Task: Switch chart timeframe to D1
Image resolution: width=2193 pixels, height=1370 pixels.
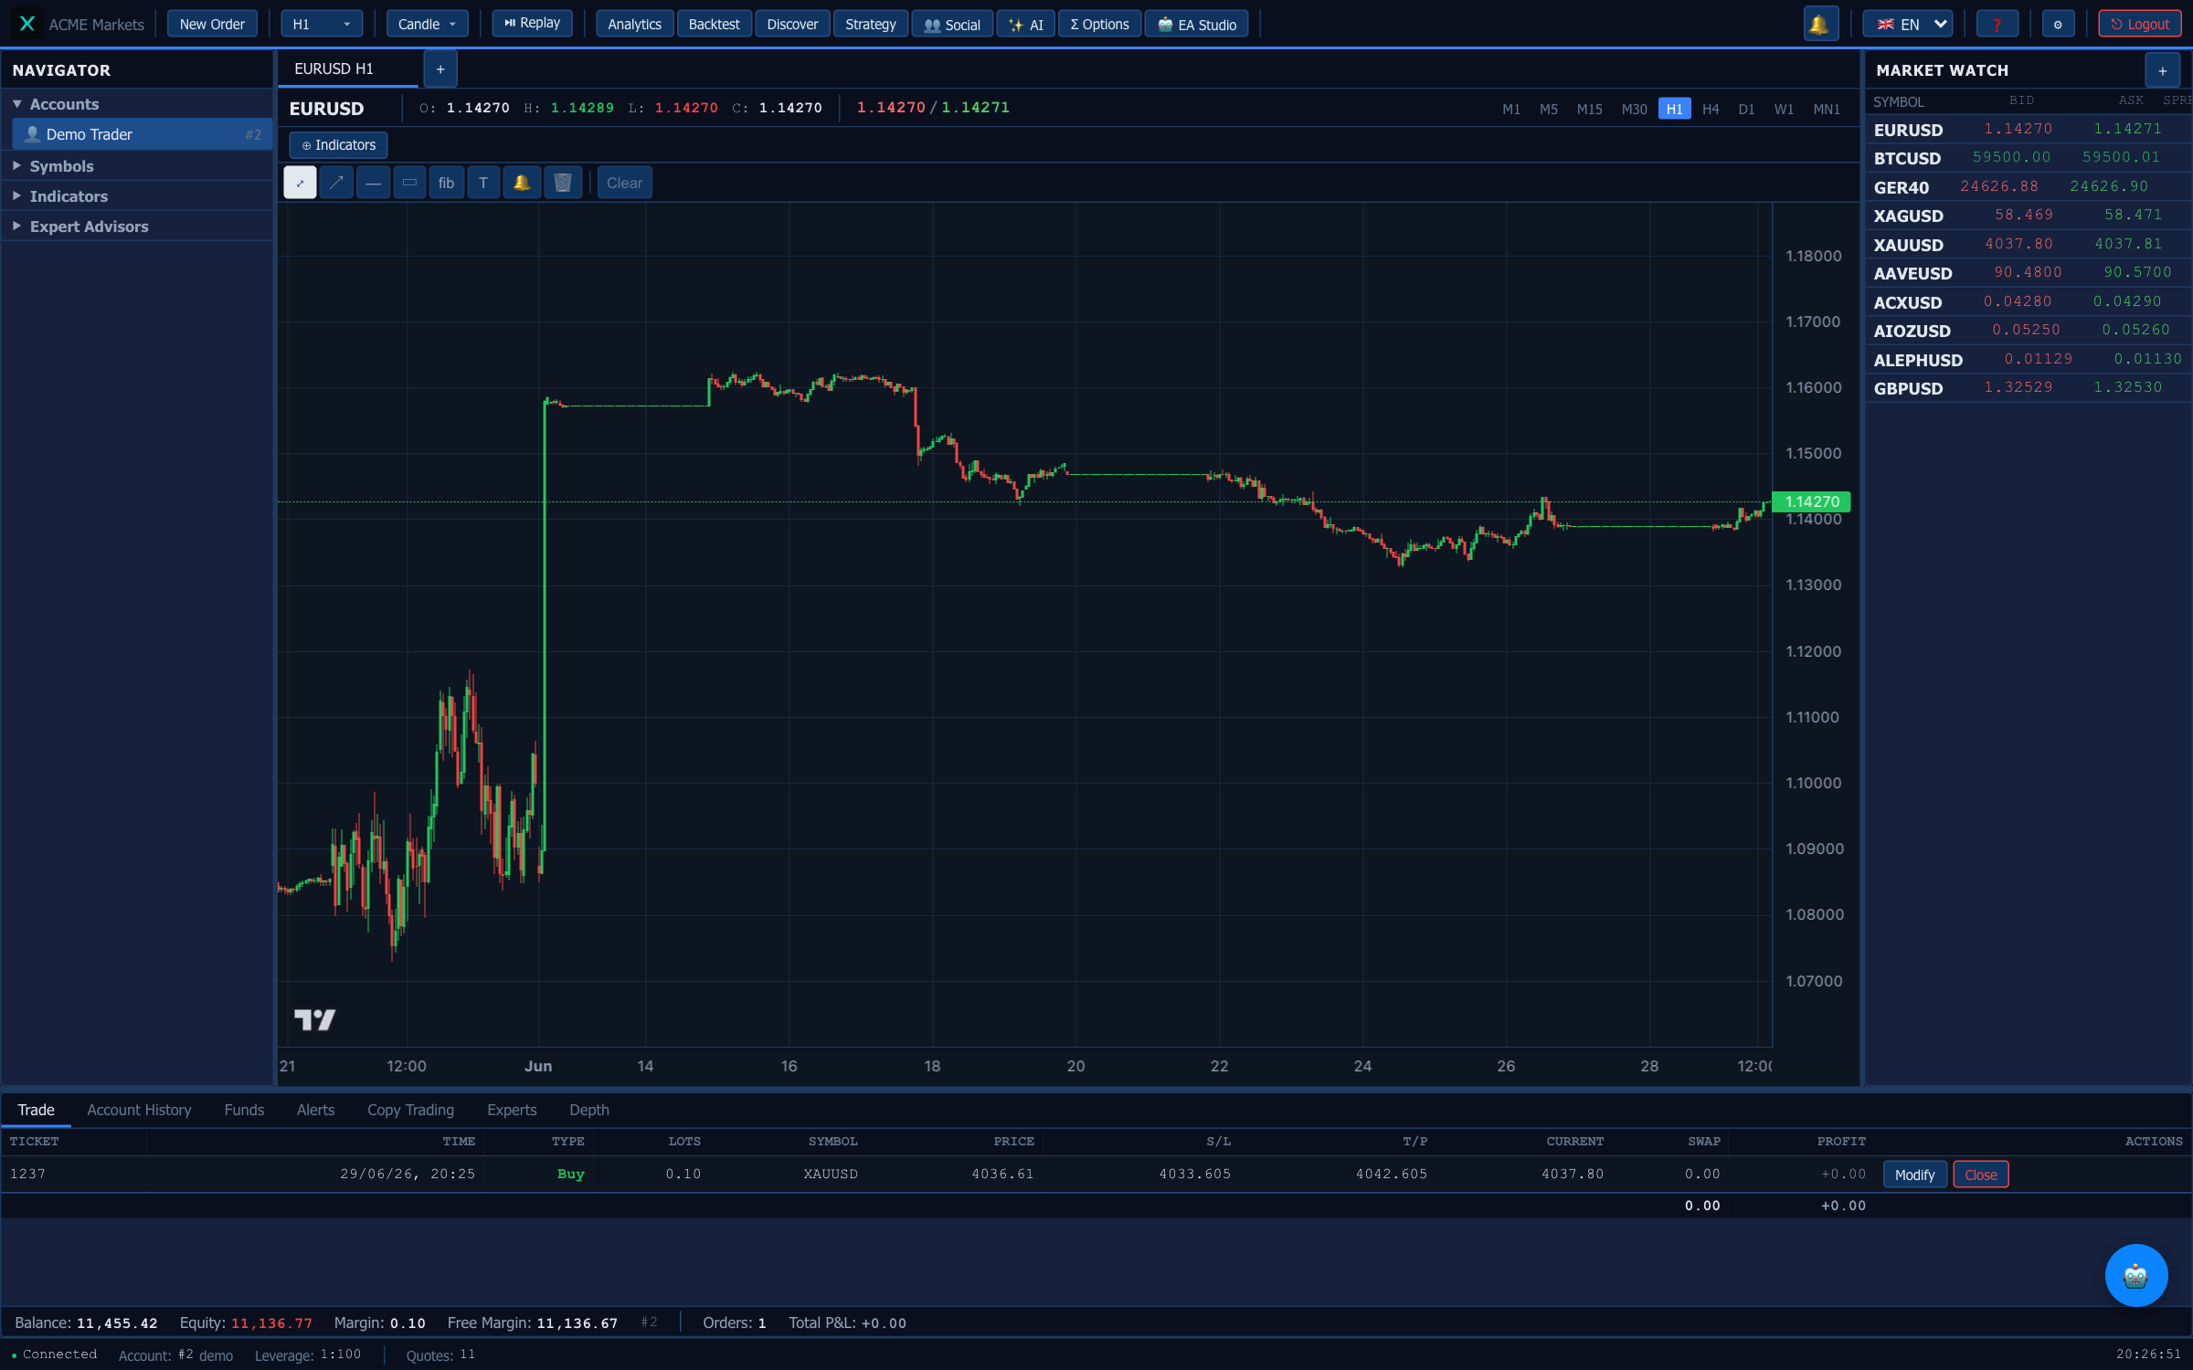Action: pyautogui.click(x=1746, y=109)
